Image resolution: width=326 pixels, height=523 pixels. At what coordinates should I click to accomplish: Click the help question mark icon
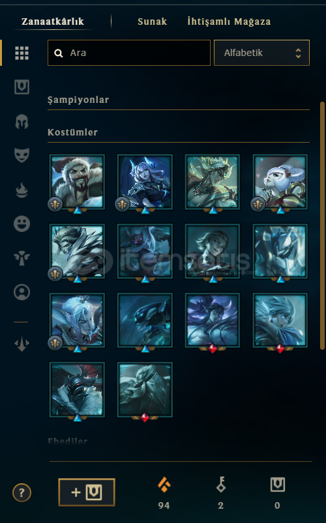(22, 492)
